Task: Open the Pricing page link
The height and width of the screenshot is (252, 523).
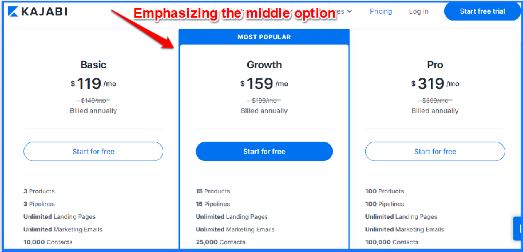Action: 381,11
